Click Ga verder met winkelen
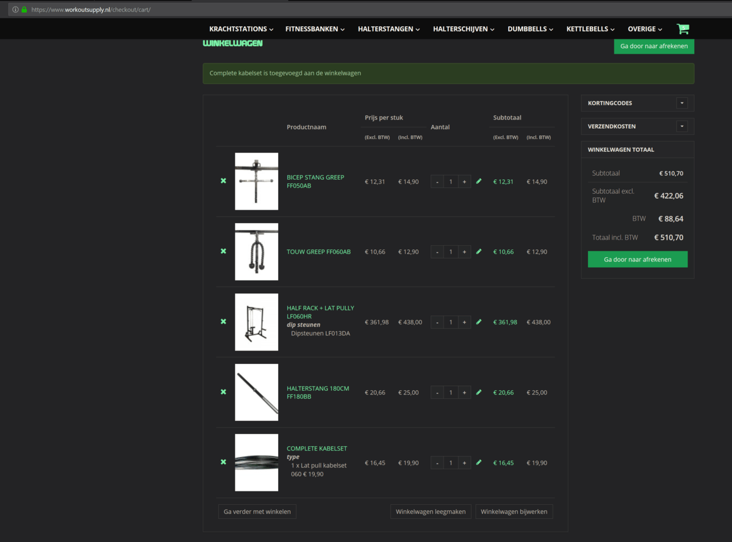The width and height of the screenshot is (732, 542). click(257, 512)
